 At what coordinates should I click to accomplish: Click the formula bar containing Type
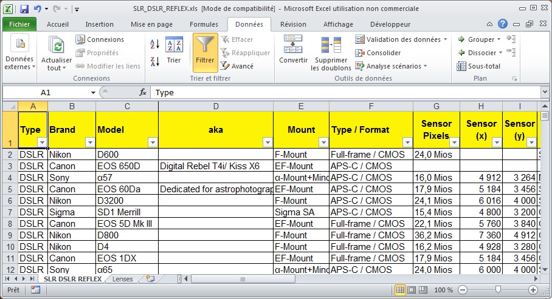pos(347,92)
